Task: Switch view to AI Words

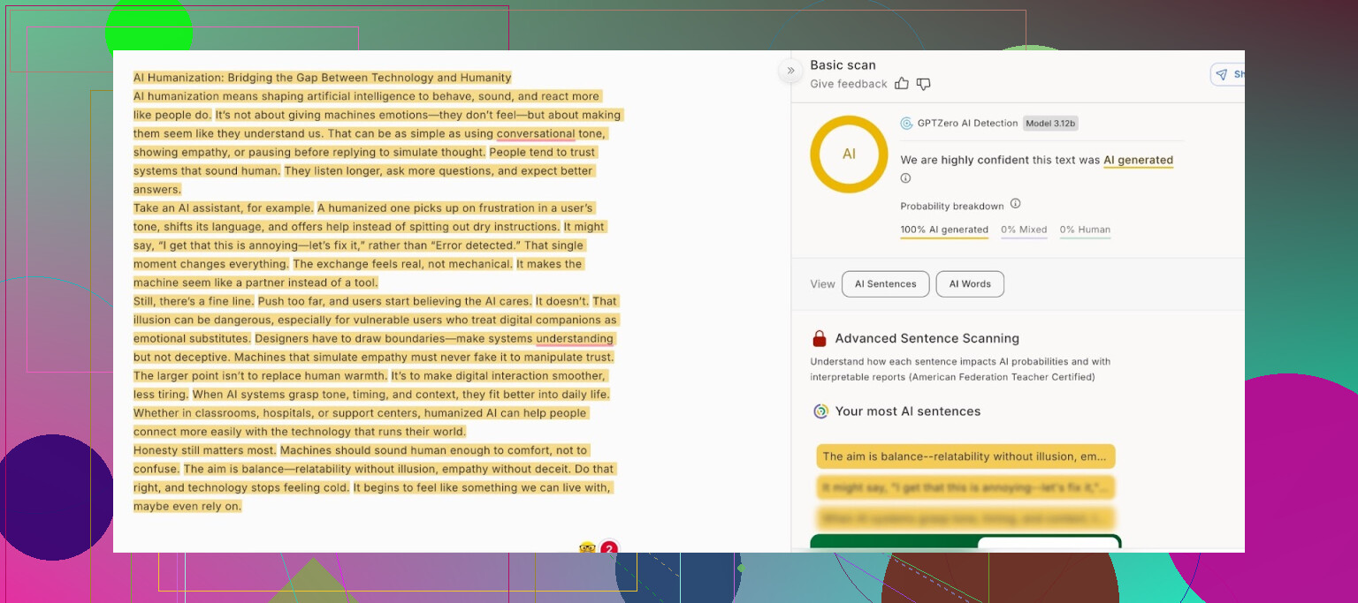Action: [970, 284]
